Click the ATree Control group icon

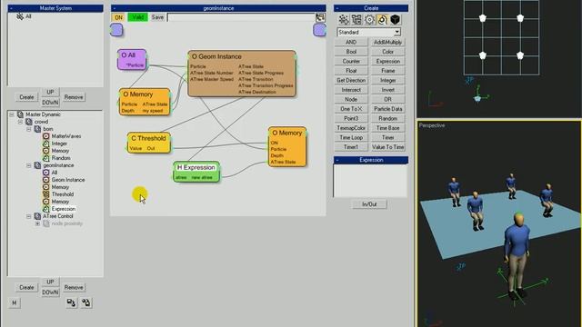[x=37, y=216]
